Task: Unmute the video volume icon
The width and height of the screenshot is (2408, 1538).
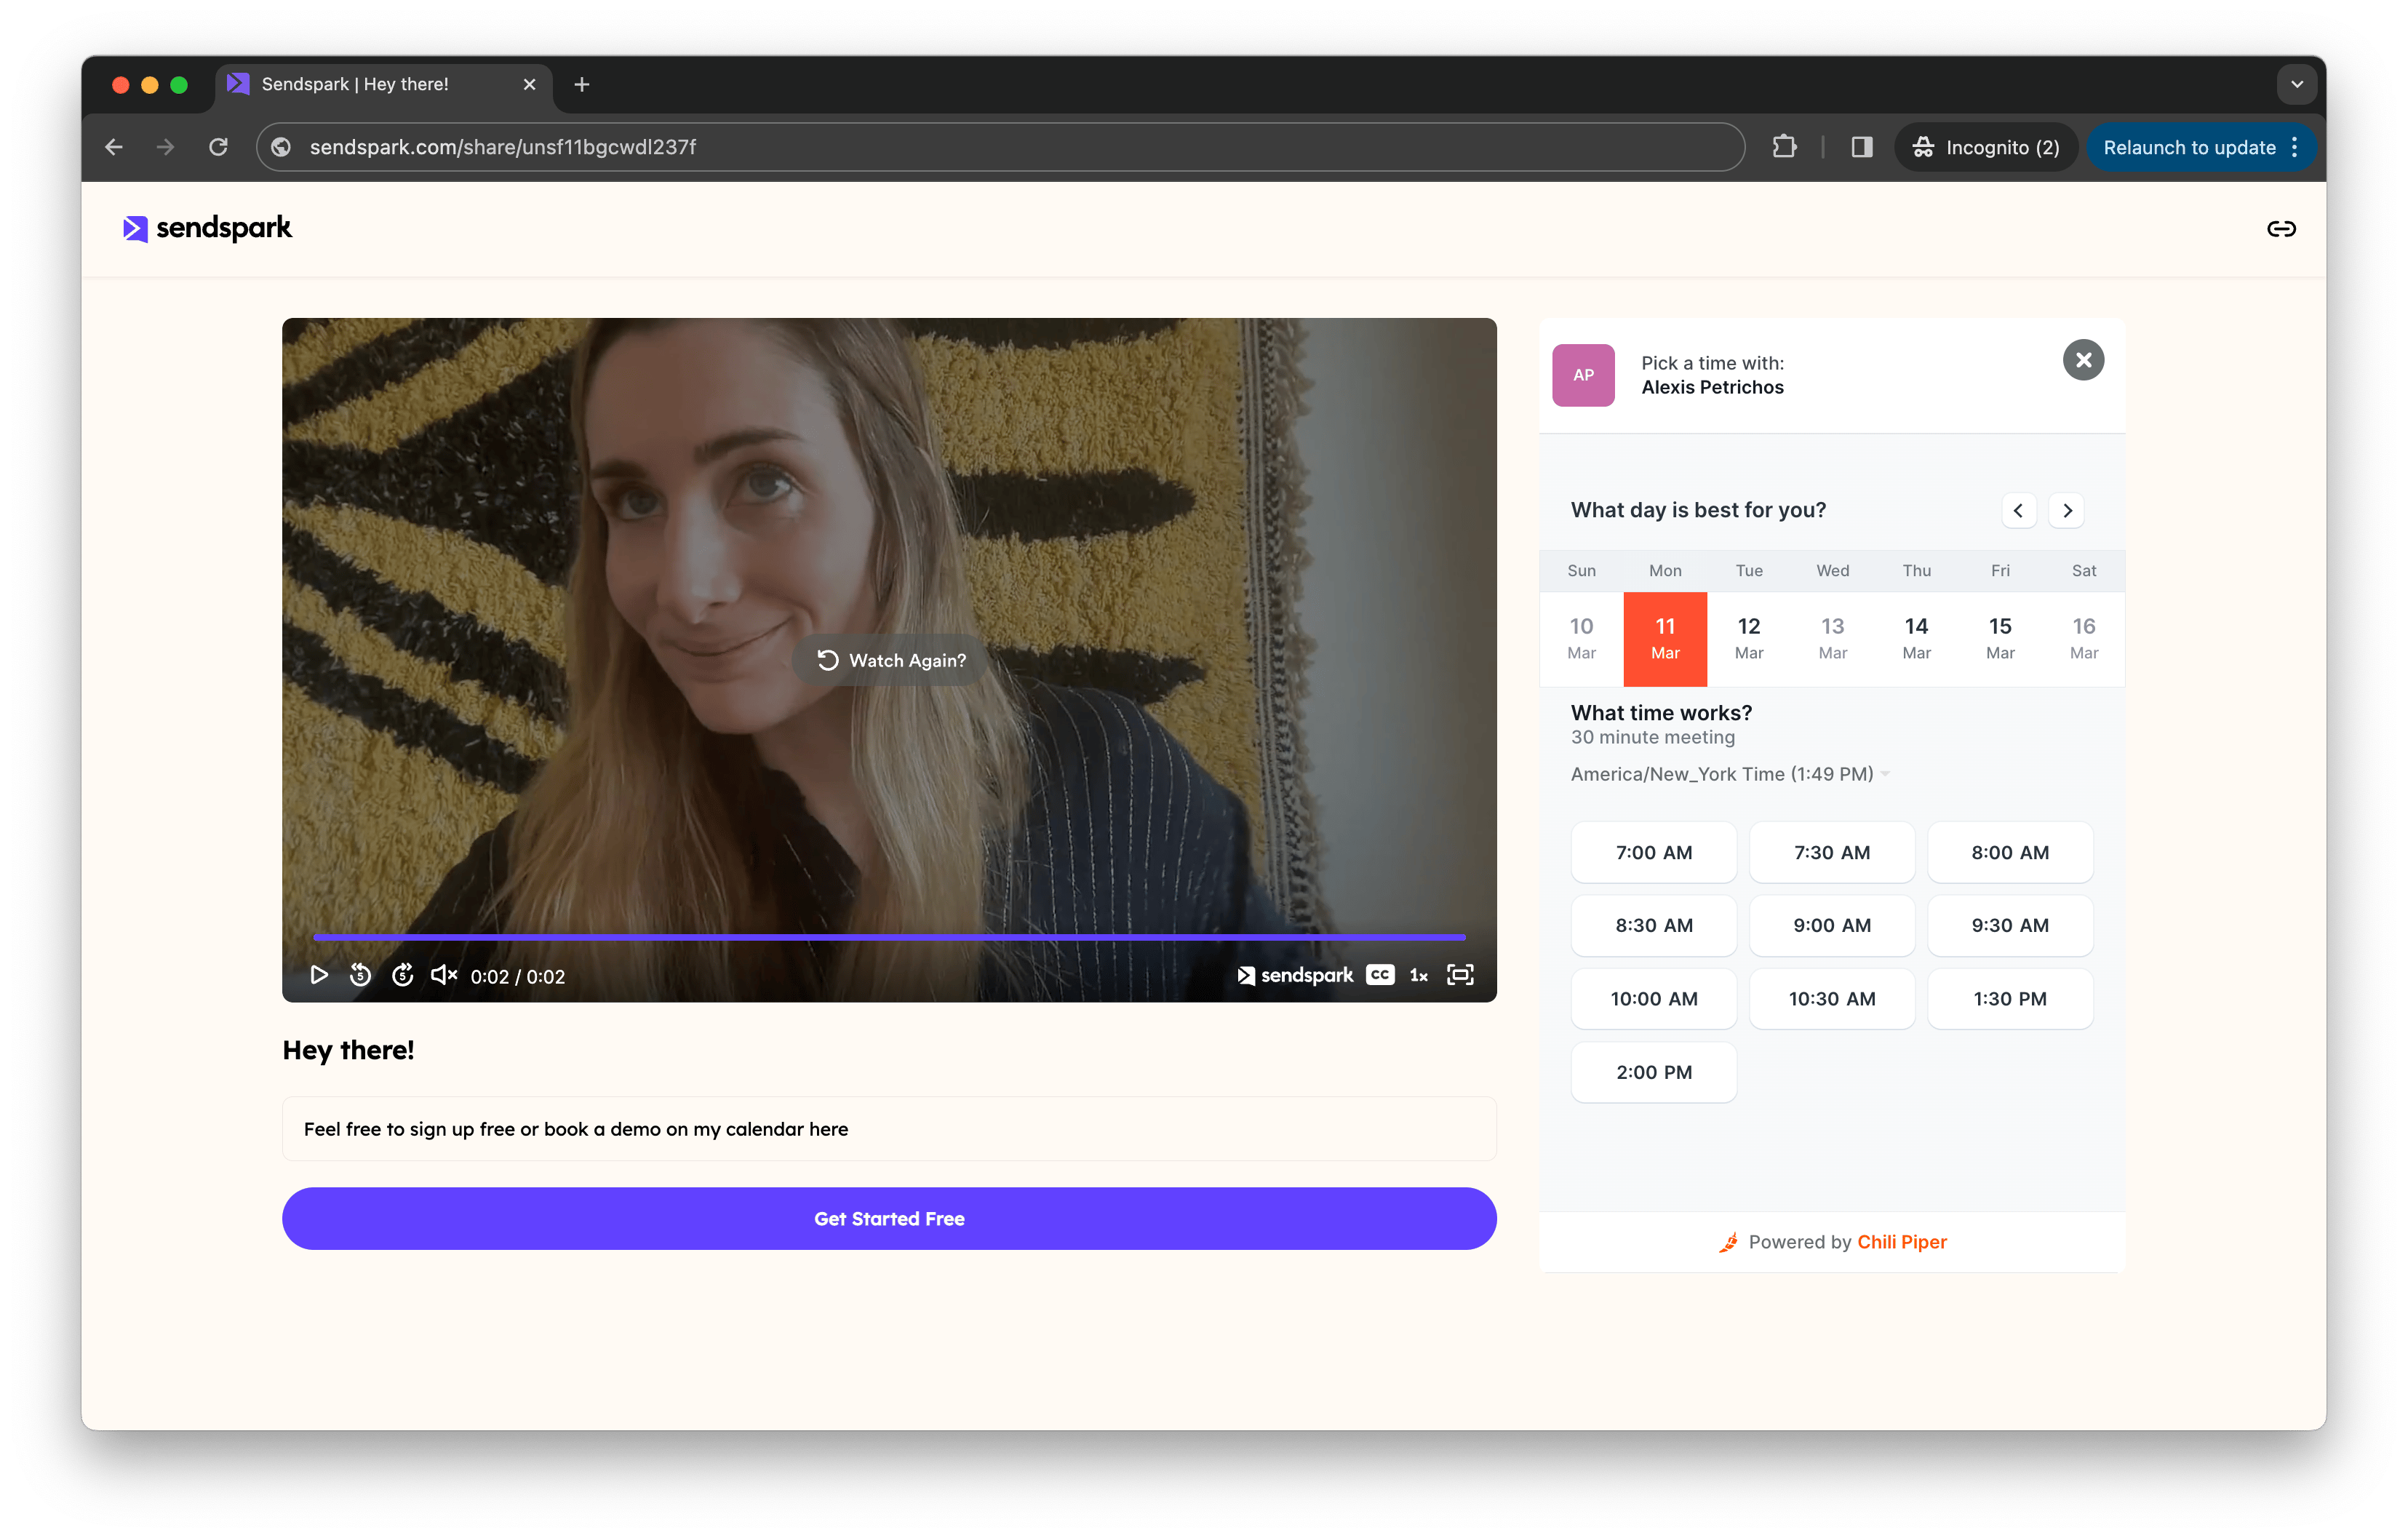Action: pos(444,975)
